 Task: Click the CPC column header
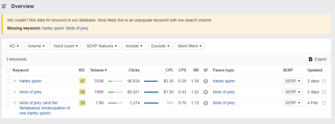pyautogui.click(x=169, y=70)
